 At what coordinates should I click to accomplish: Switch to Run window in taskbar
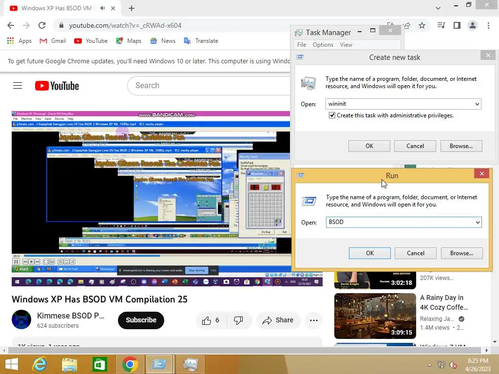click(159, 364)
